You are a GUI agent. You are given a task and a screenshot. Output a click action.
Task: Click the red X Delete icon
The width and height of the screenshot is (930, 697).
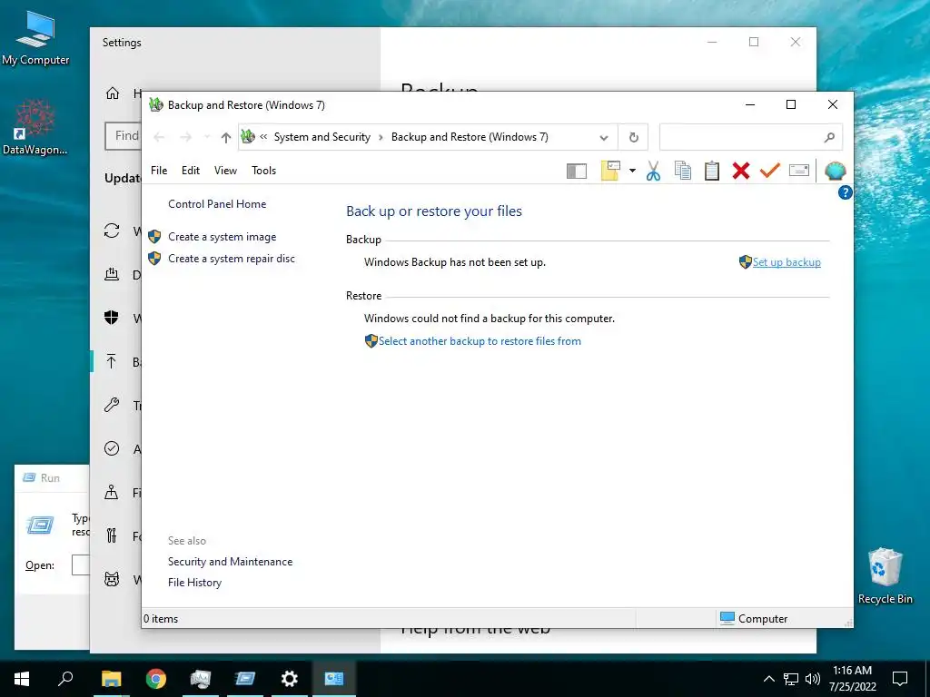[x=741, y=171]
